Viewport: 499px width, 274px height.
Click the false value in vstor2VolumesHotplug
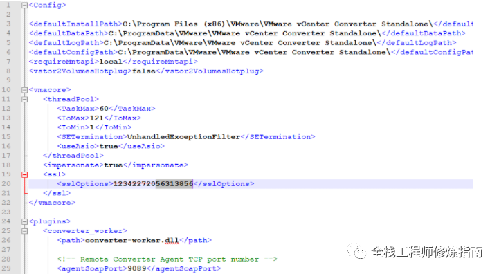(144, 71)
